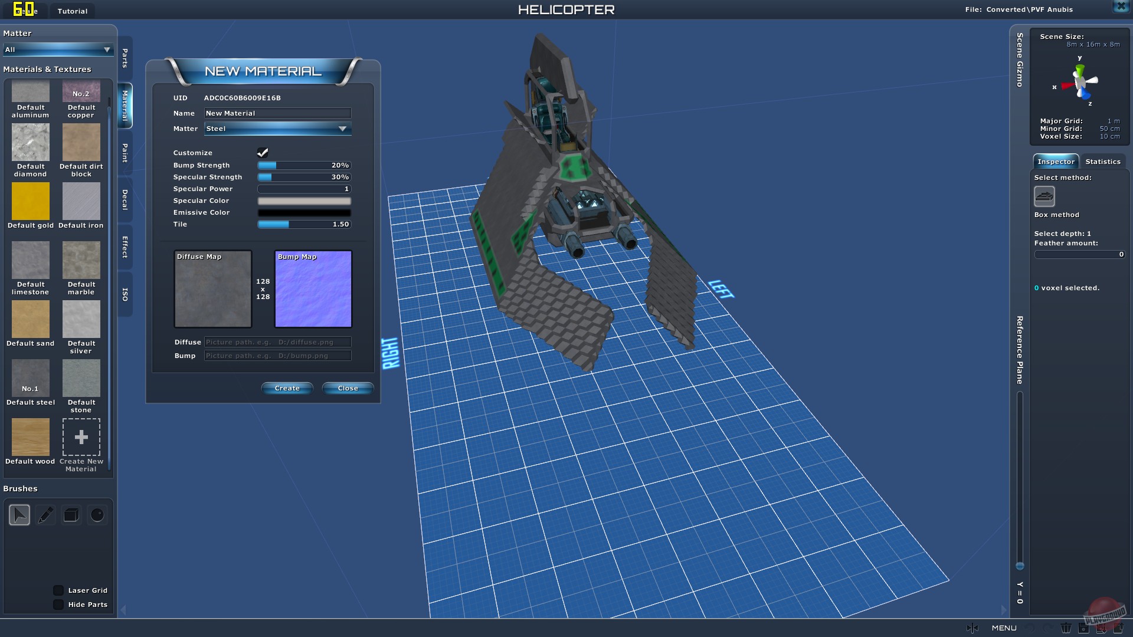Enable the Laser Grid checkbox
The width and height of the screenshot is (1133, 637).
click(58, 590)
